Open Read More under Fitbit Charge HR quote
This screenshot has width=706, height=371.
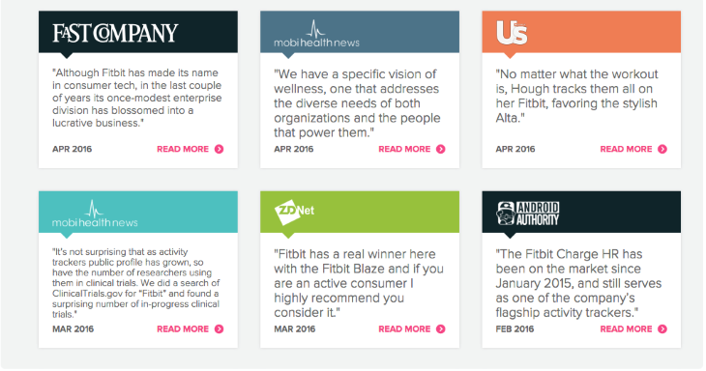pyautogui.click(x=626, y=328)
